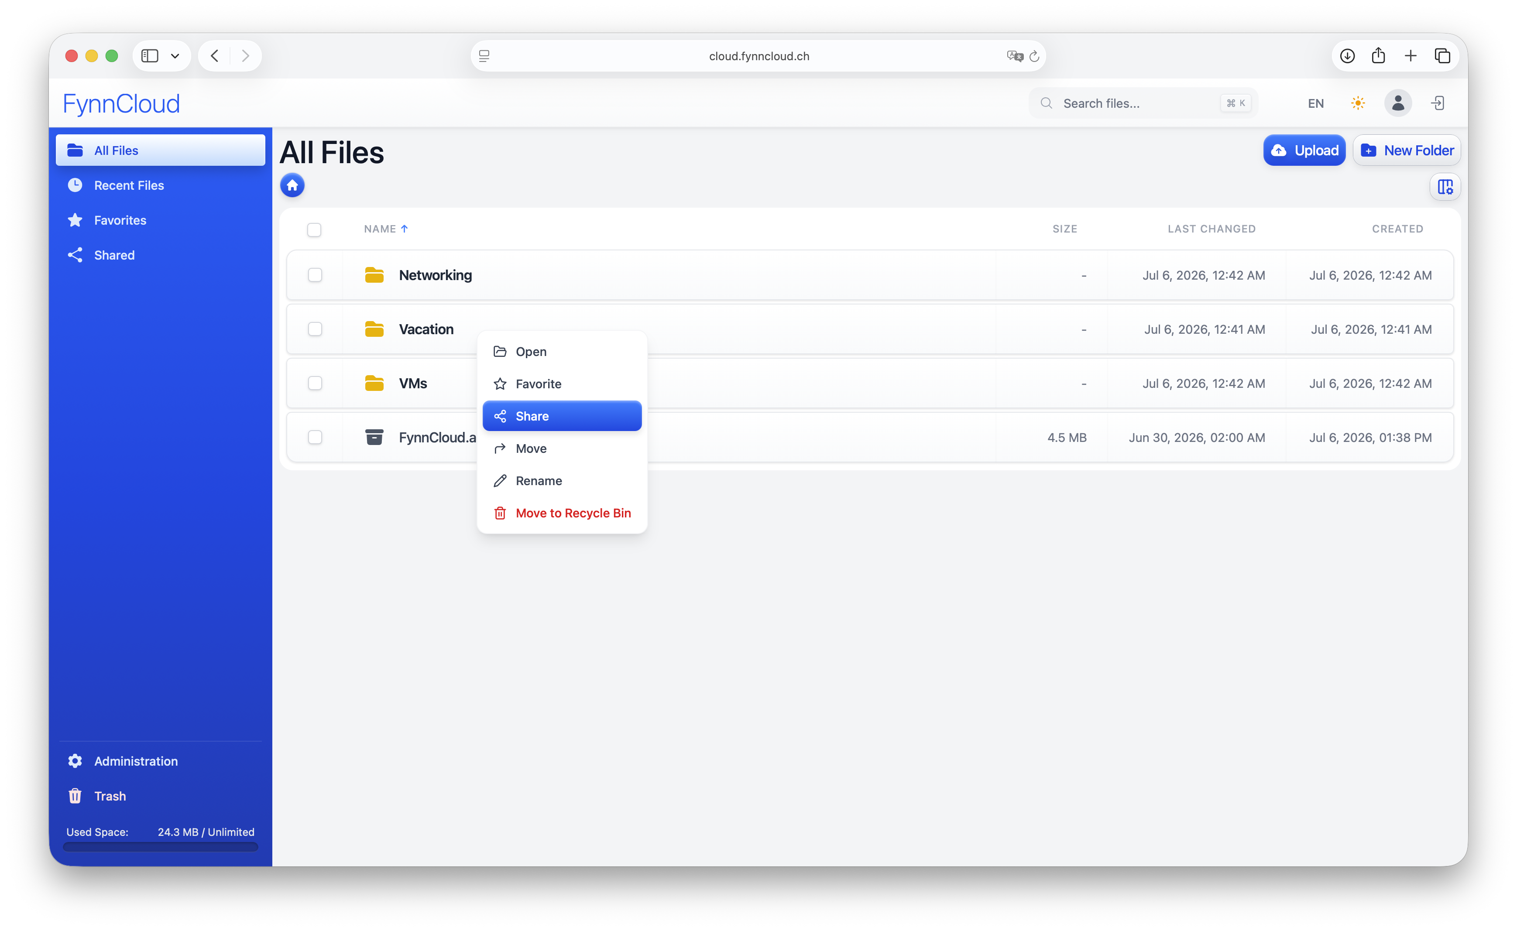This screenshot has width=1517, height=931.
Task: Choose Move to Recycle Bin
Action: [x=562, y=513]
